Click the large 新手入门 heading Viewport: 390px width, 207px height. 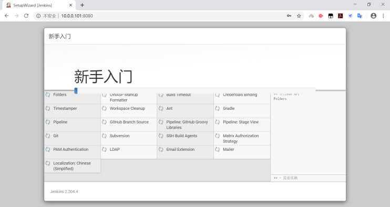103,77
